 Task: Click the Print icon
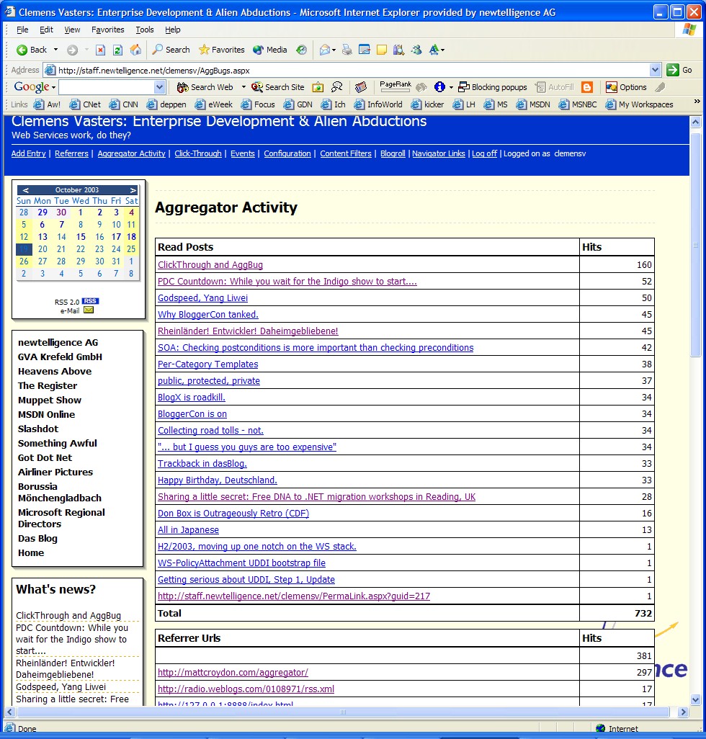(x=347, y=50)
